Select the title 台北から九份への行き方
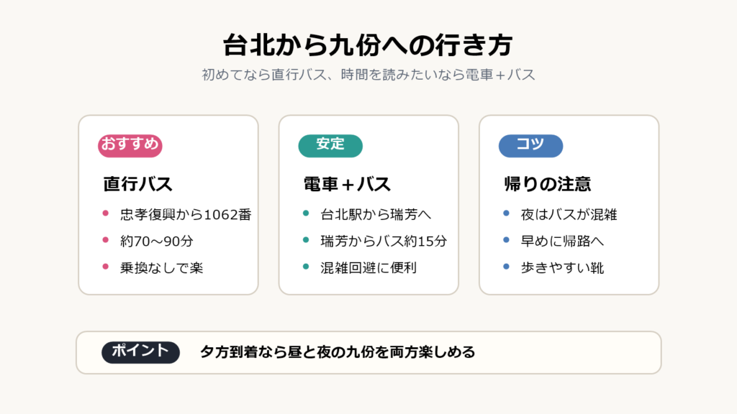 [368, 45]
